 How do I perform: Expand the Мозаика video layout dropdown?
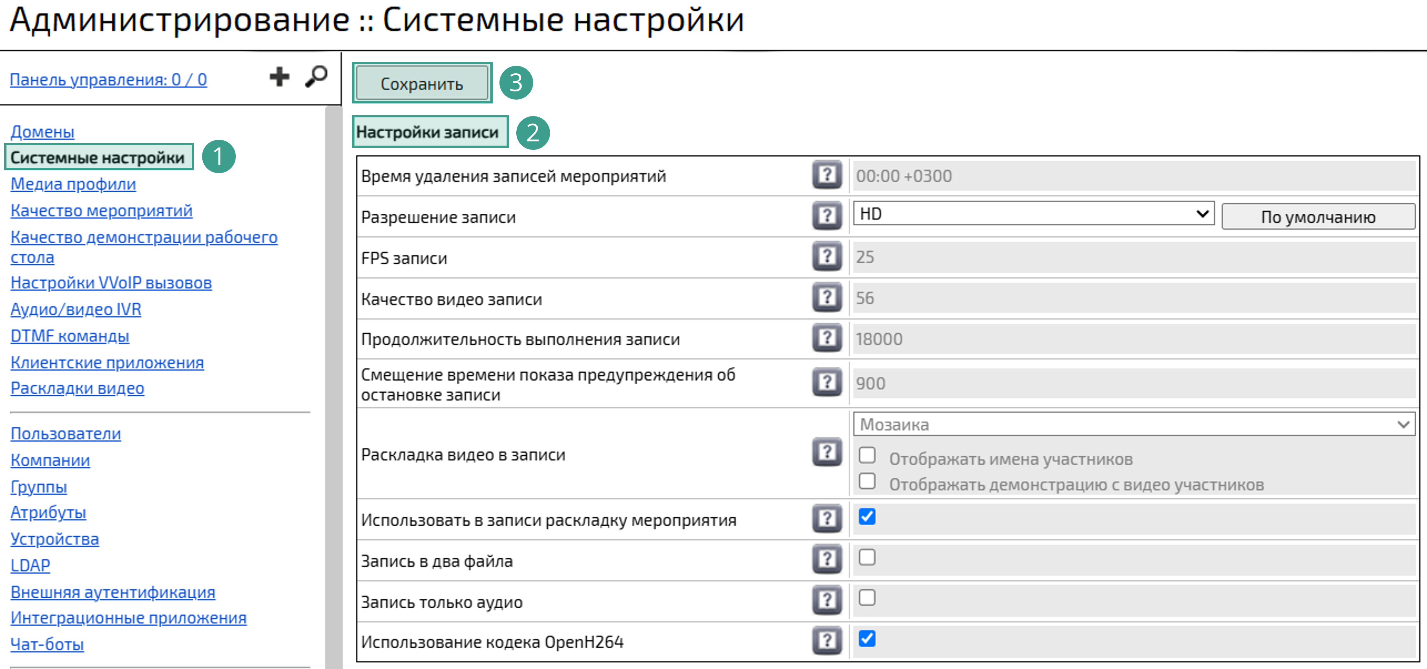point(1133,425)
